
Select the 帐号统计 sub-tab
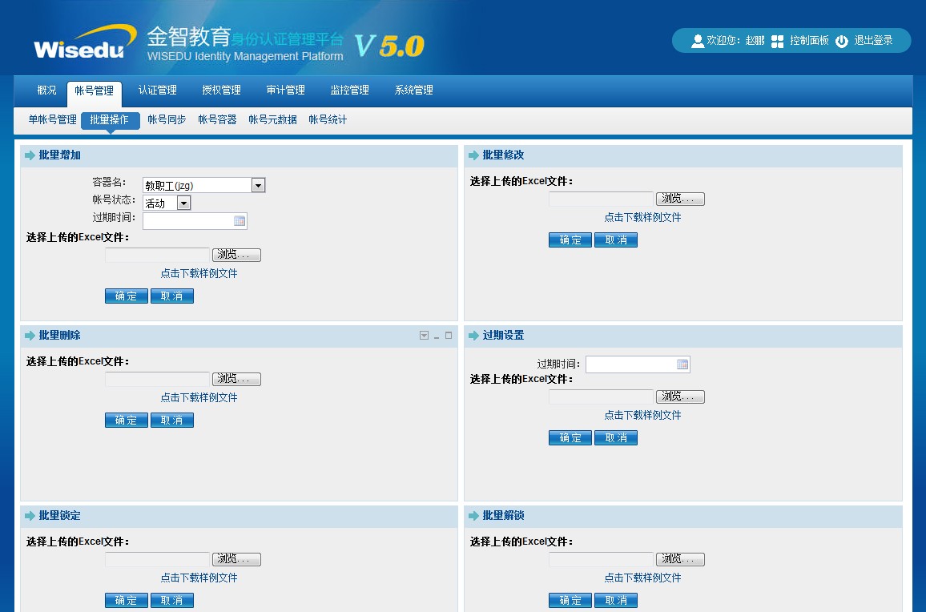328,120
